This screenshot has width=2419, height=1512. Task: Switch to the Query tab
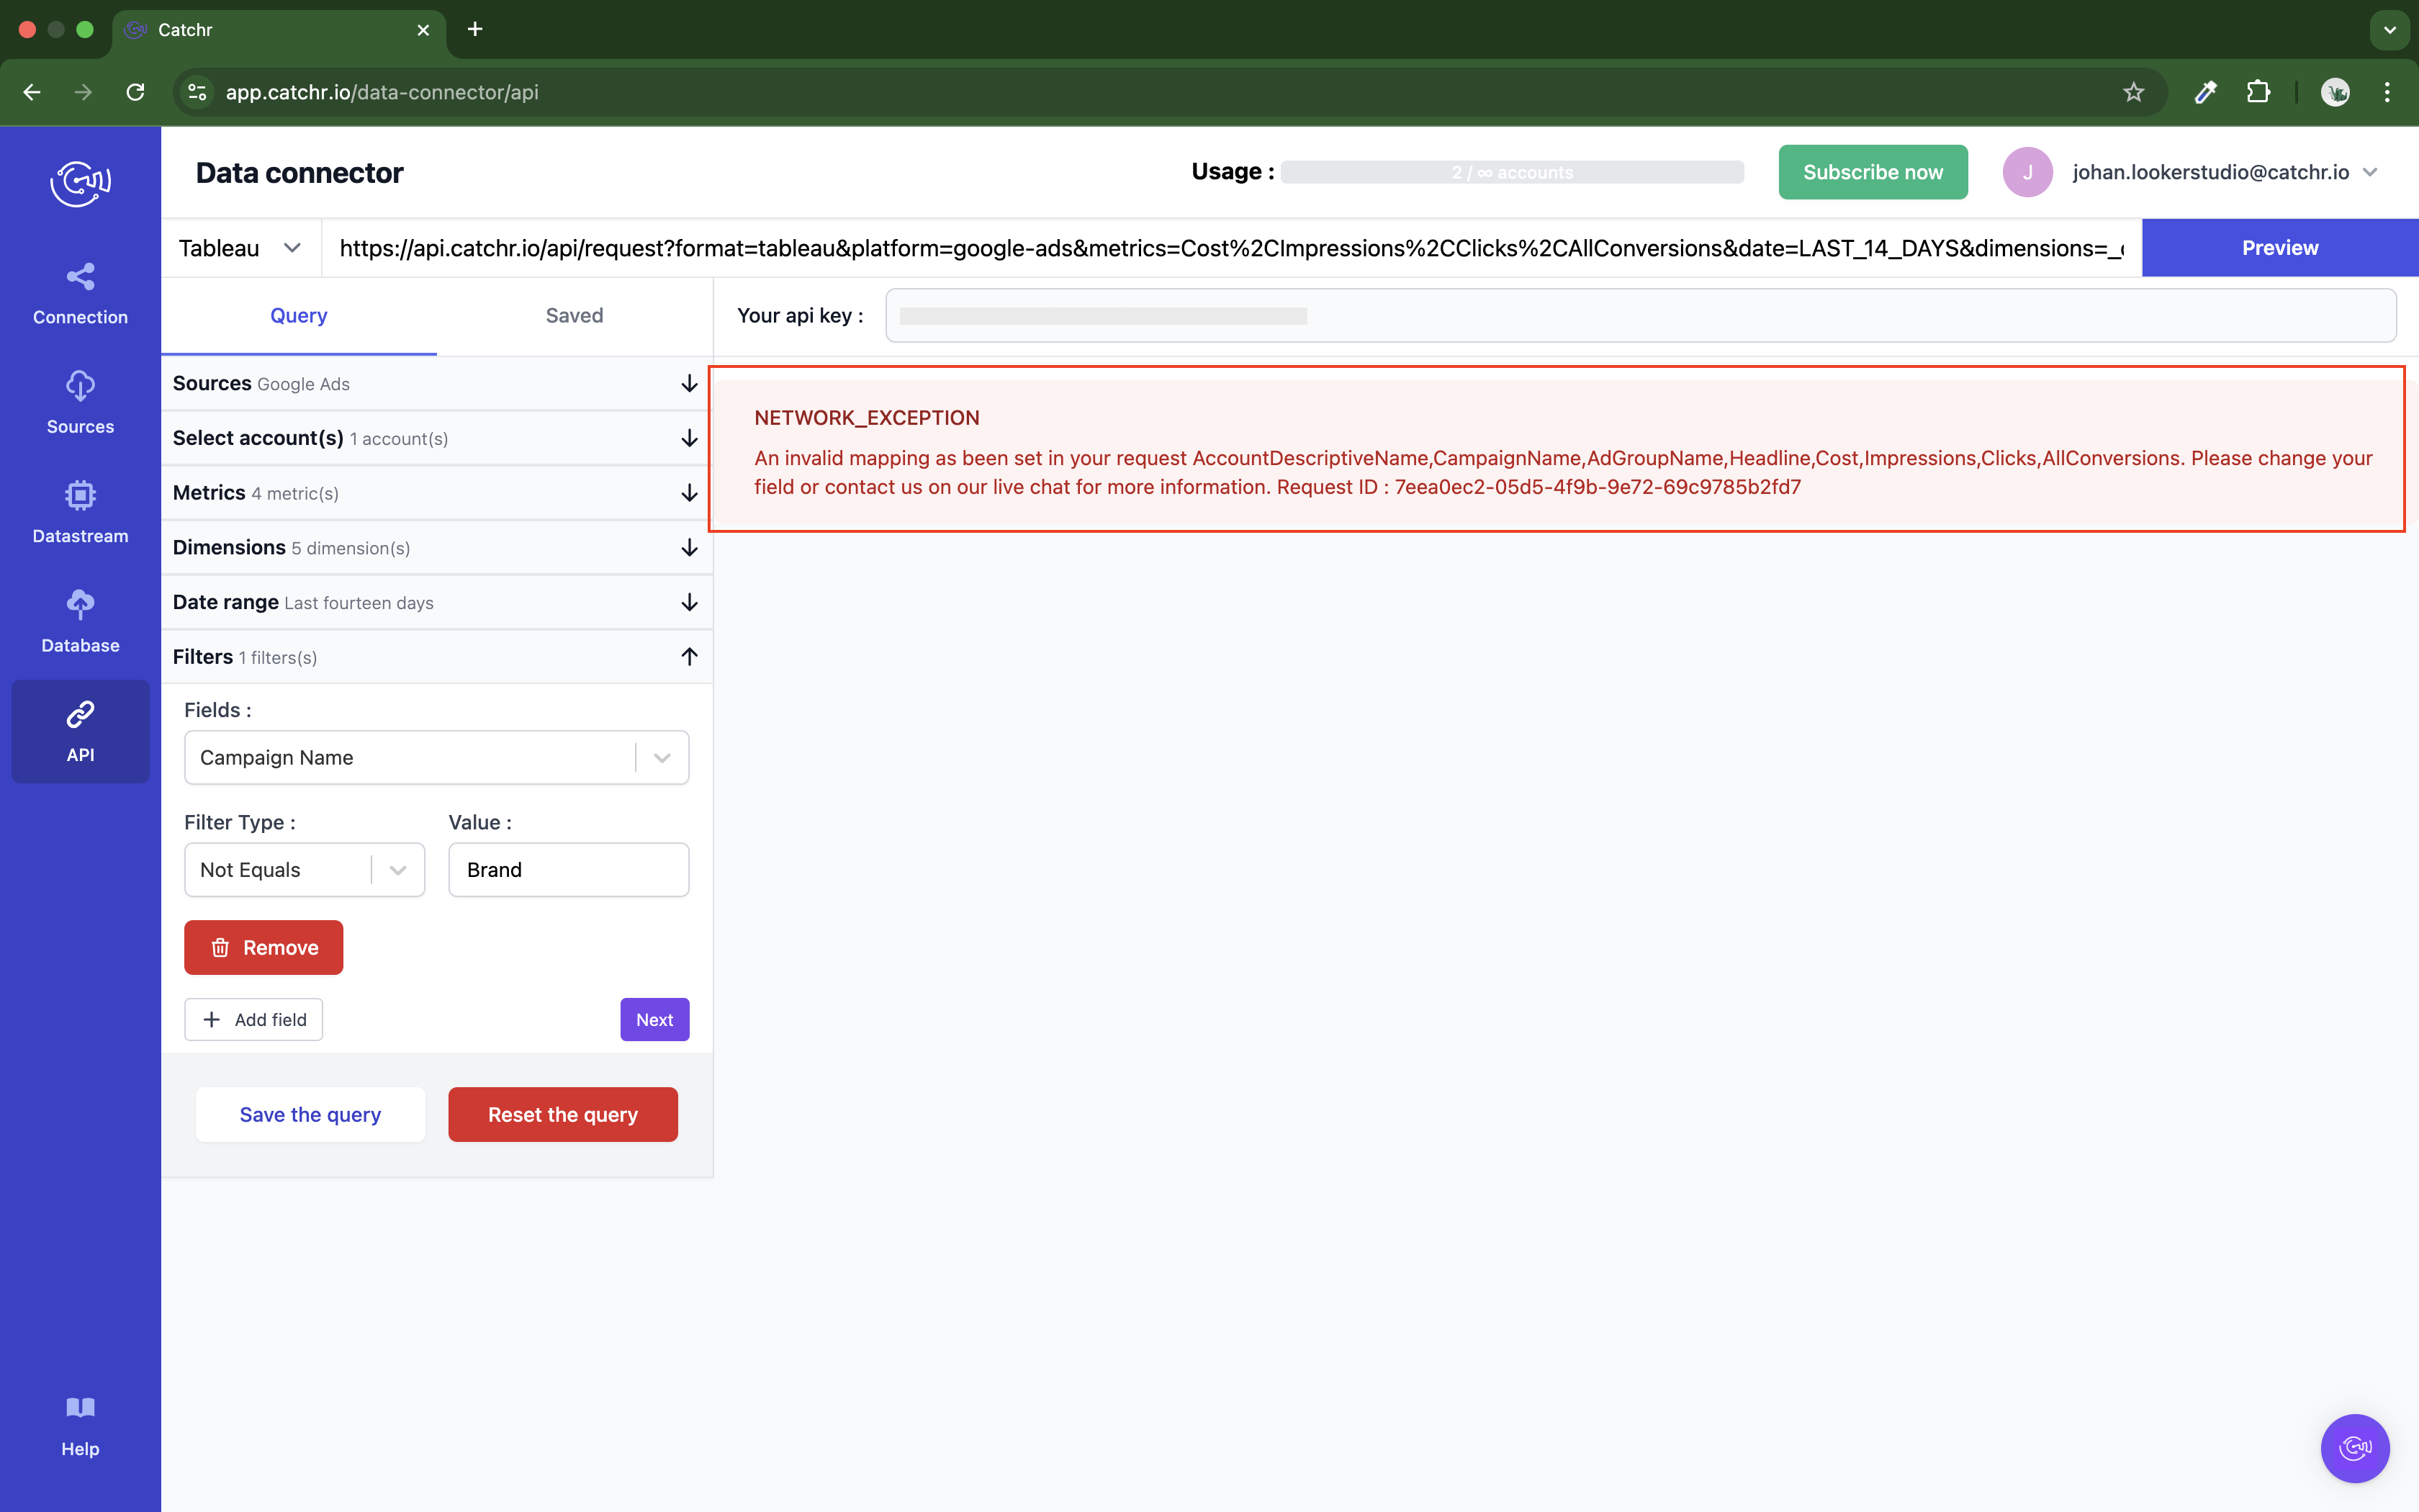pos(298,316)
